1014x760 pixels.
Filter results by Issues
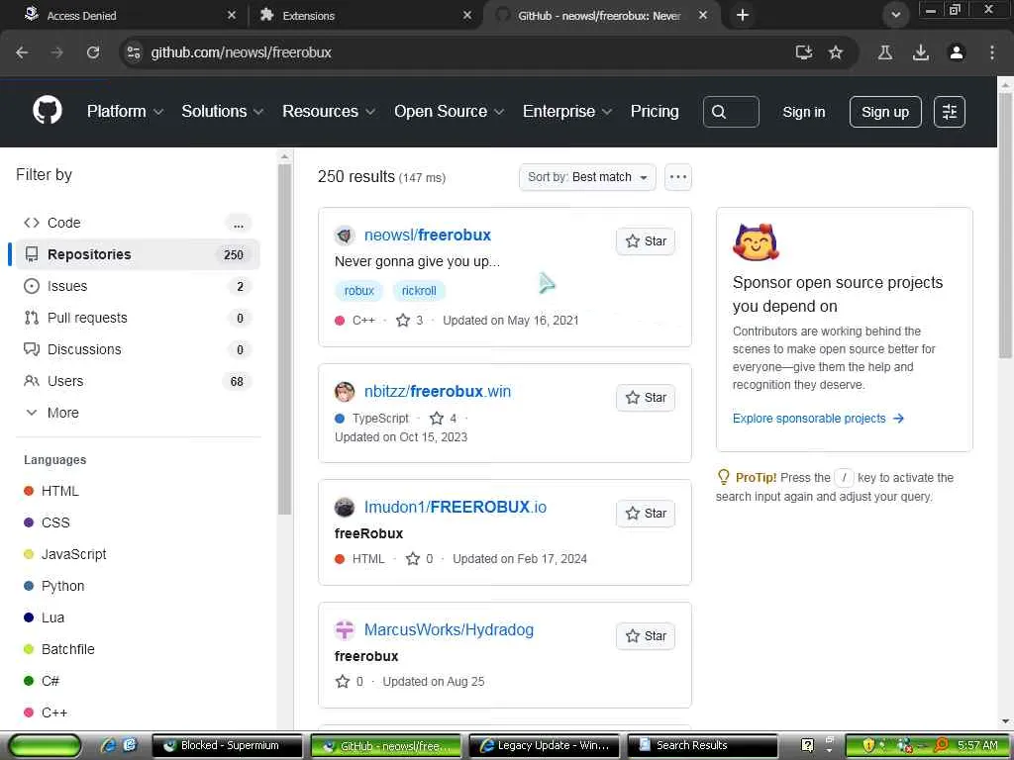(x=138, y=286)
